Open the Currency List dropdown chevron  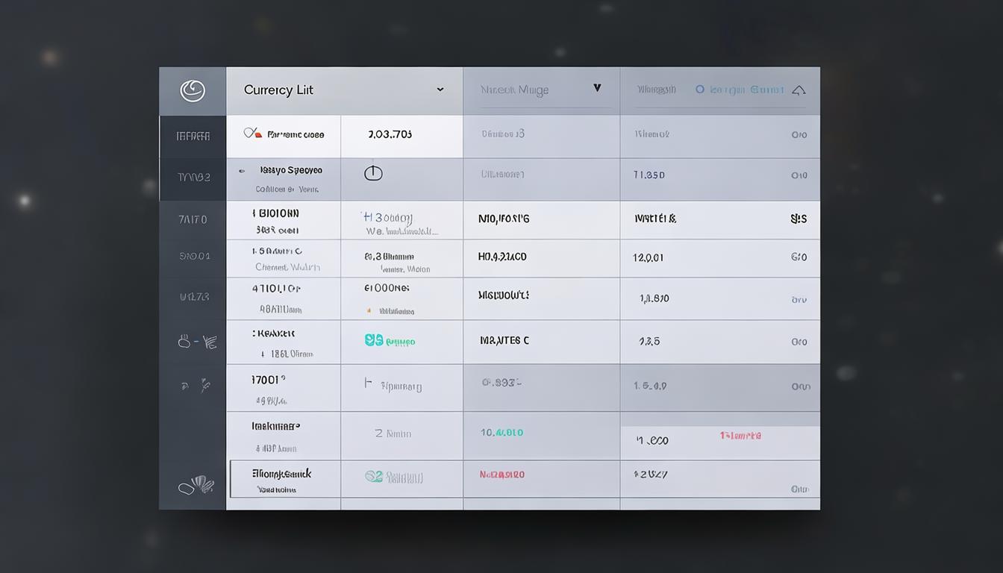pos(440,90)
